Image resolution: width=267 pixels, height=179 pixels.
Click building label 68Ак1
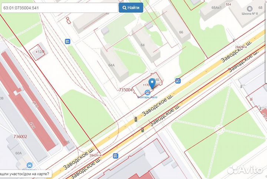click(217, 8)
